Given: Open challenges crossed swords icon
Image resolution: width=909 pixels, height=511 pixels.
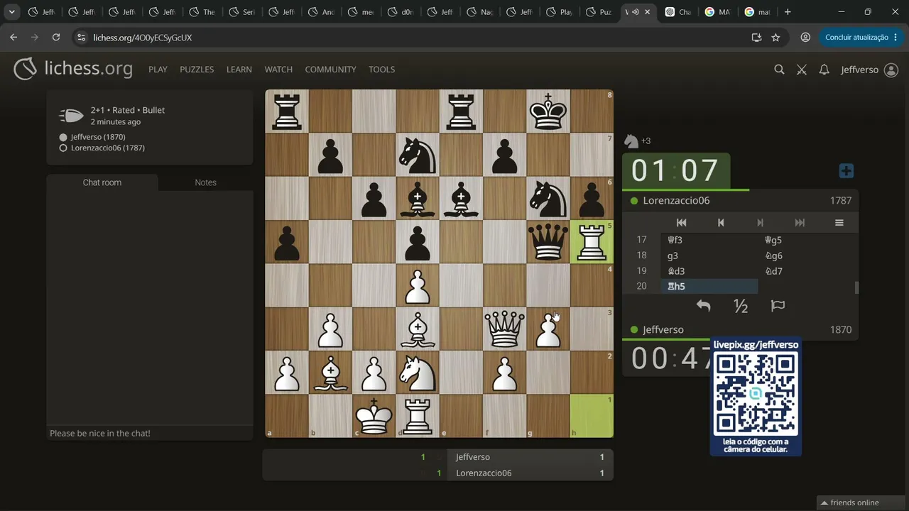Looking at the screenshot, I should [802, 70].
